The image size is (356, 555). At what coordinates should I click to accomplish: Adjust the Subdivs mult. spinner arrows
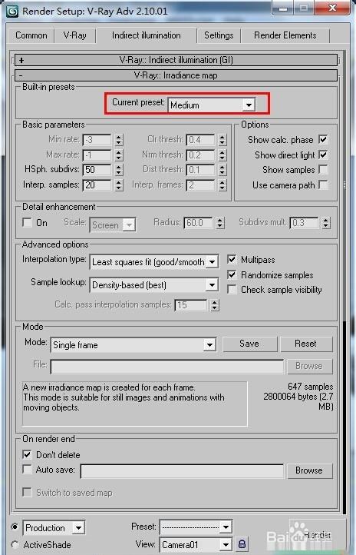click(325, 223)
